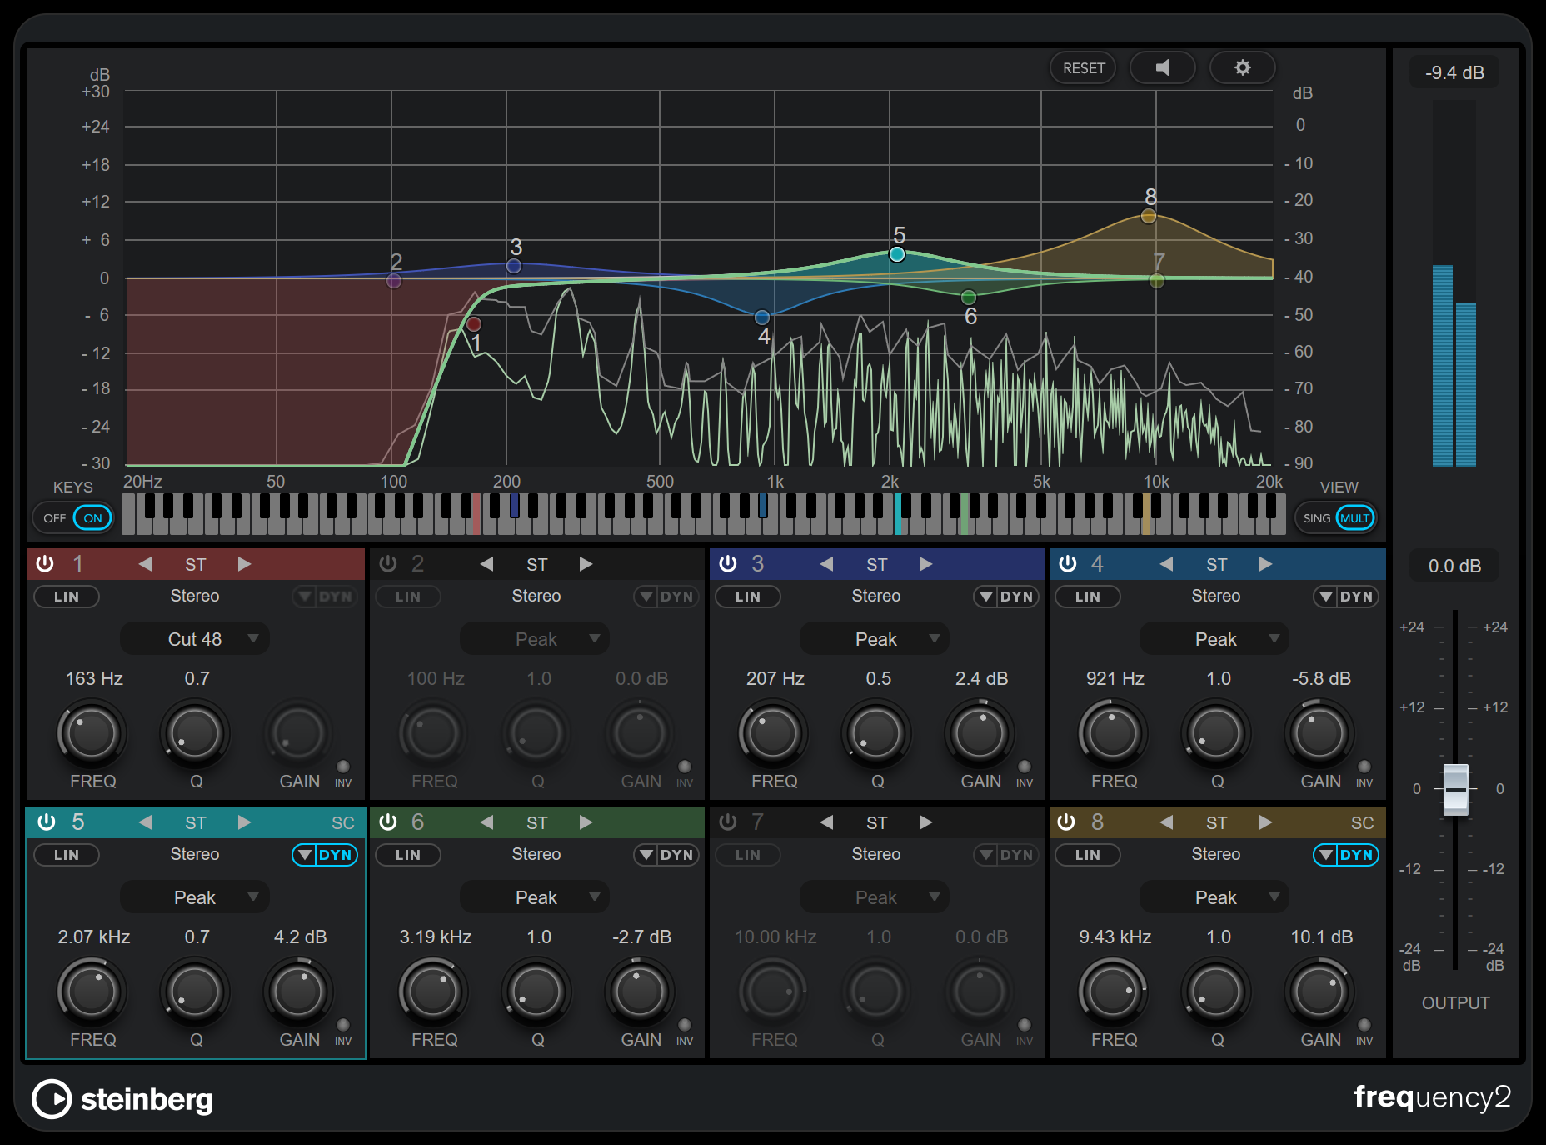This screenshot has width=1546, height=1145.
Task: Click LIN button on band 8
Action: [x=1088, y=855]
